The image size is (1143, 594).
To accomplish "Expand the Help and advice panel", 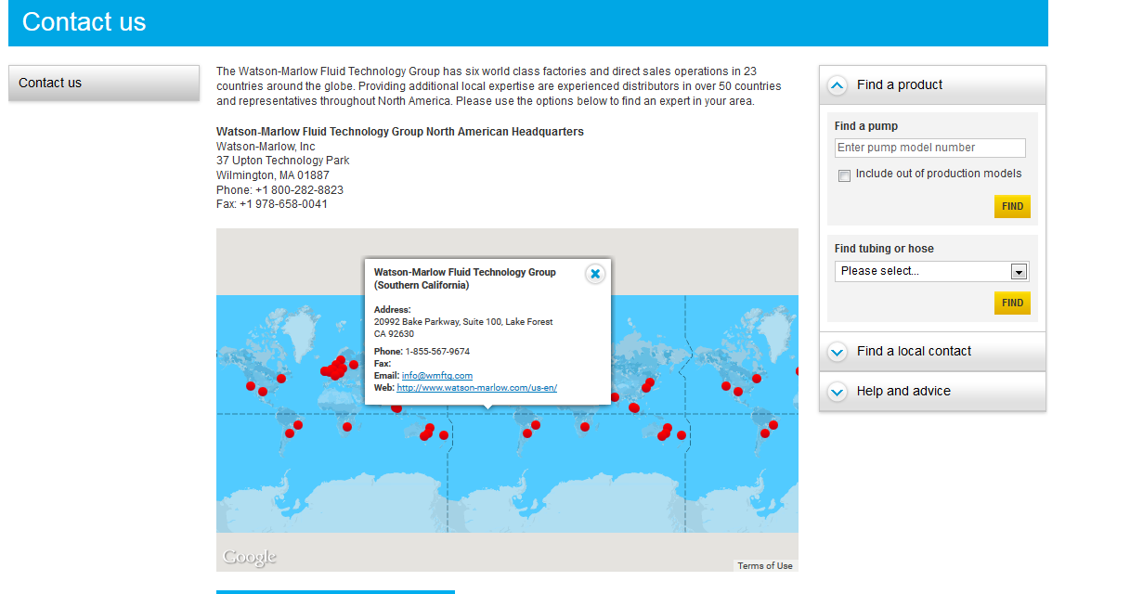I will [932, 392].
